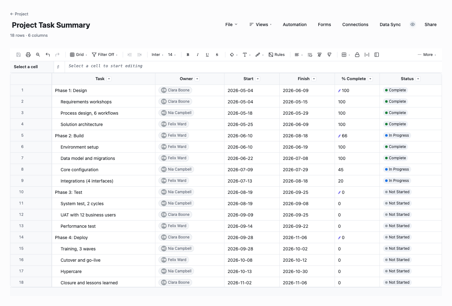Open the highlighter pen color tool
The width and height of the screenshot is (452, 306).
point(259,55)
